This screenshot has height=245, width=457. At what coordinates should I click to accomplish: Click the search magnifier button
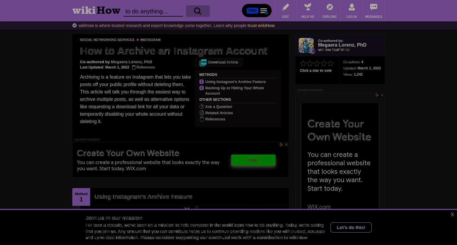198,11
